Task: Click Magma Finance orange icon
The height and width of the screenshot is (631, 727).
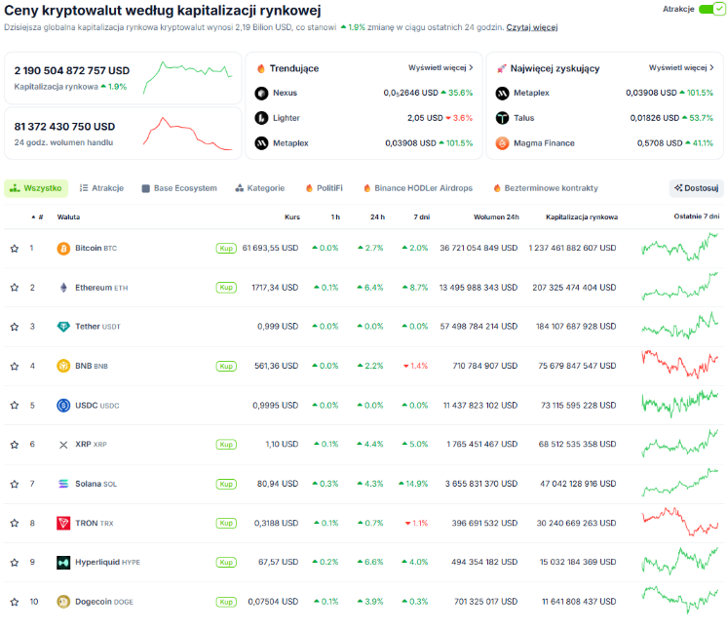Action: coord(502,143)
